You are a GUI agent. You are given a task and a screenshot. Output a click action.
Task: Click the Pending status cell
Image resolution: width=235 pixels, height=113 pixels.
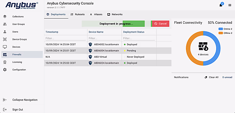click(x=139, y=50)
